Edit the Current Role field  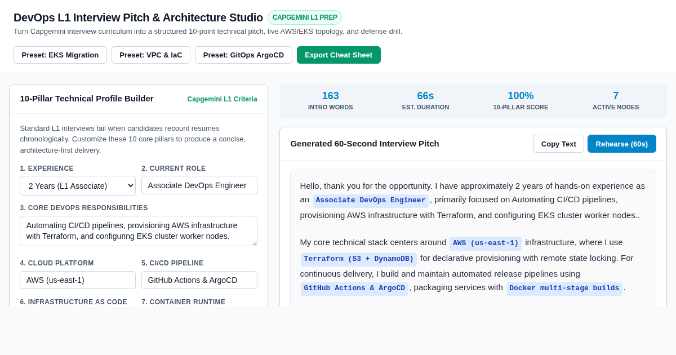(199, 185)
